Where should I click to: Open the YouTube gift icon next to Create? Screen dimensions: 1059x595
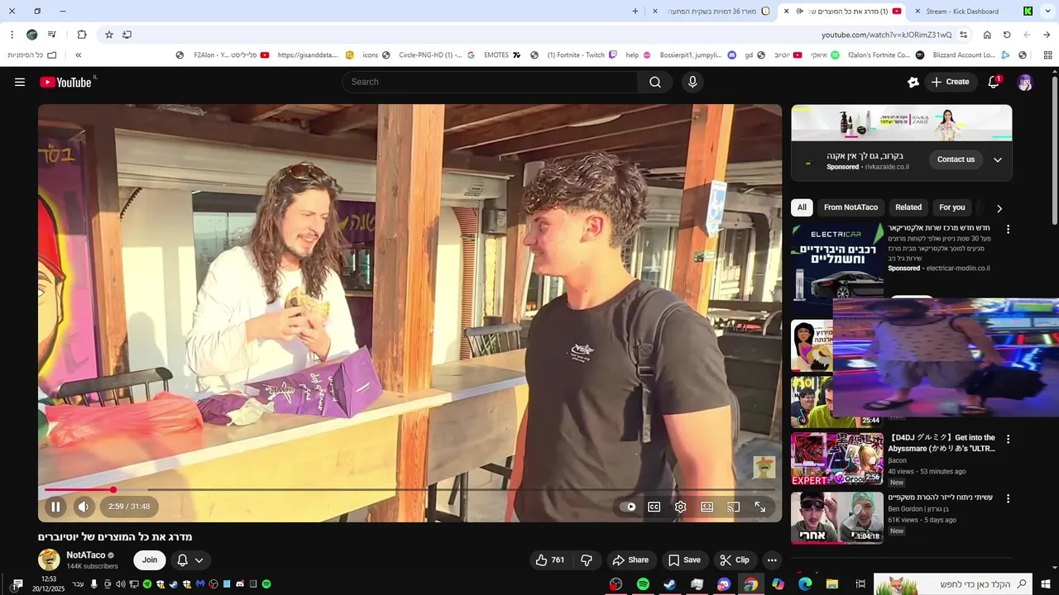[x=913, y=82]
